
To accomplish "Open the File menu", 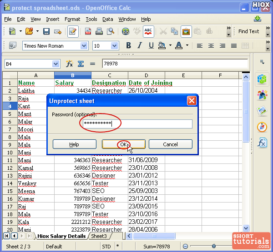I will (8, 19).
